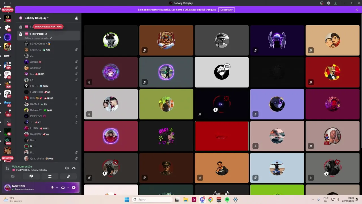Open the server with 1K+ badge
This screenshot has width=362, height=204.
point(8,113)
